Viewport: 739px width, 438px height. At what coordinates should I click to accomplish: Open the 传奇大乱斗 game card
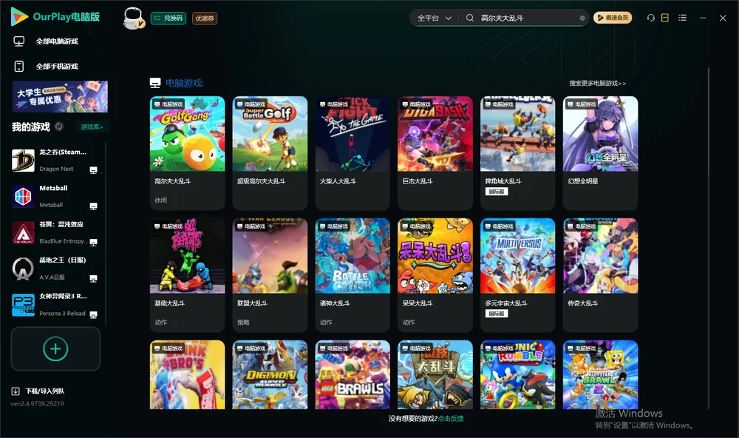tap(600, 275)
